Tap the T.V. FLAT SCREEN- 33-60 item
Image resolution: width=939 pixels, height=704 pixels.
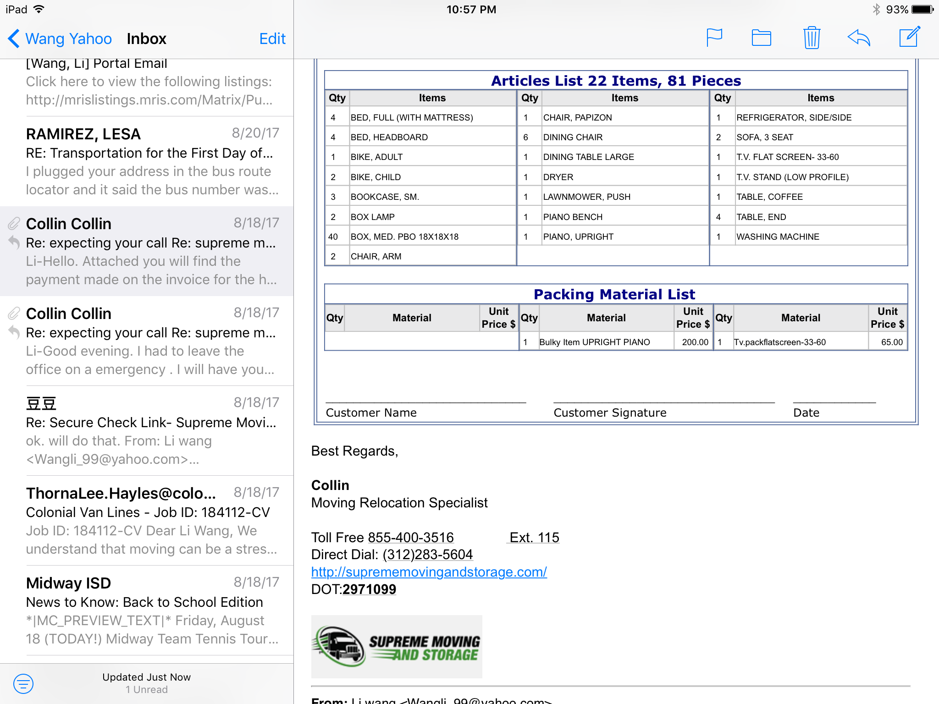click(787, 157)
